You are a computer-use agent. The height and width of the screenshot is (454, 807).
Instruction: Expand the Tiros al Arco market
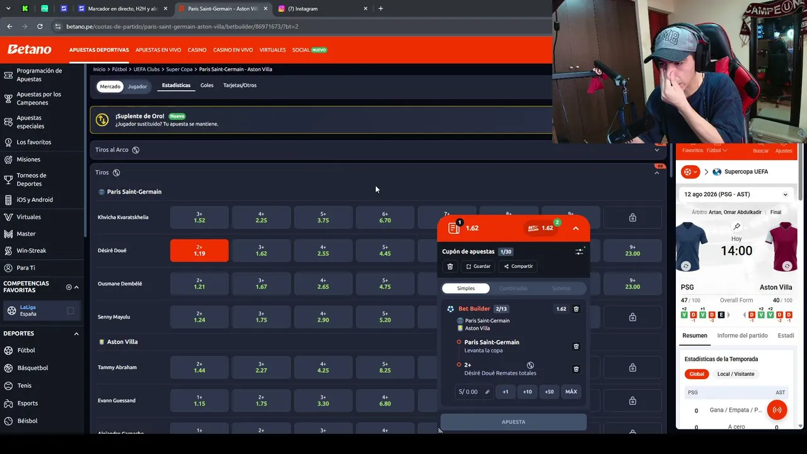coord(657,150)
